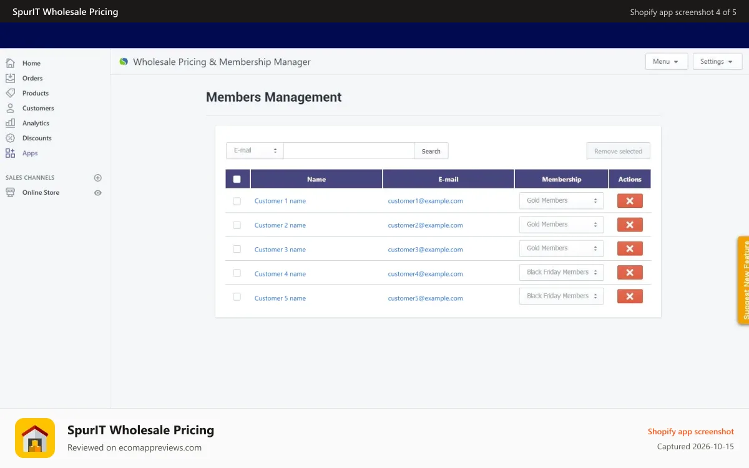Check the box for Customer 5 name
The width and height of the screenshot is (749, 468).
tap(237, 296)
